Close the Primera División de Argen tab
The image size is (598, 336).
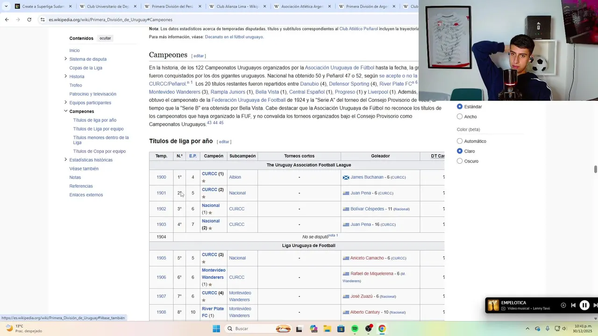[x=394, y=7]
